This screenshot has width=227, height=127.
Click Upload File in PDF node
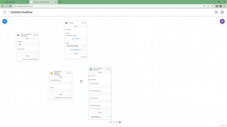76,39
